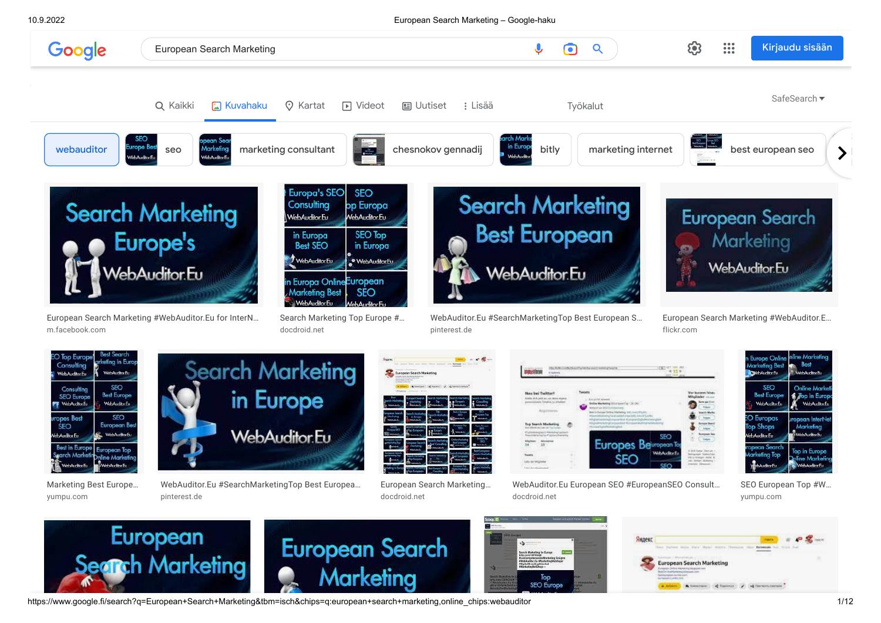Image resolution: width=881 pixels, height=623 pixels.
Task: Open the SafeSearch dropdown
Action: (798, 99)
